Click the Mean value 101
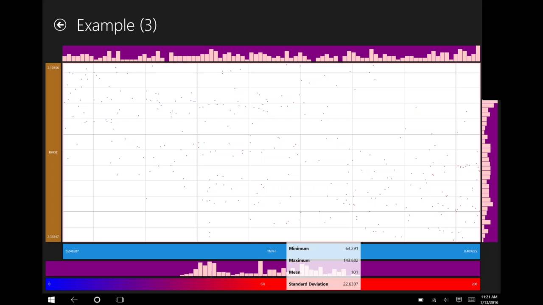This screenshot has height=305, width=543. tap(355, 272)
